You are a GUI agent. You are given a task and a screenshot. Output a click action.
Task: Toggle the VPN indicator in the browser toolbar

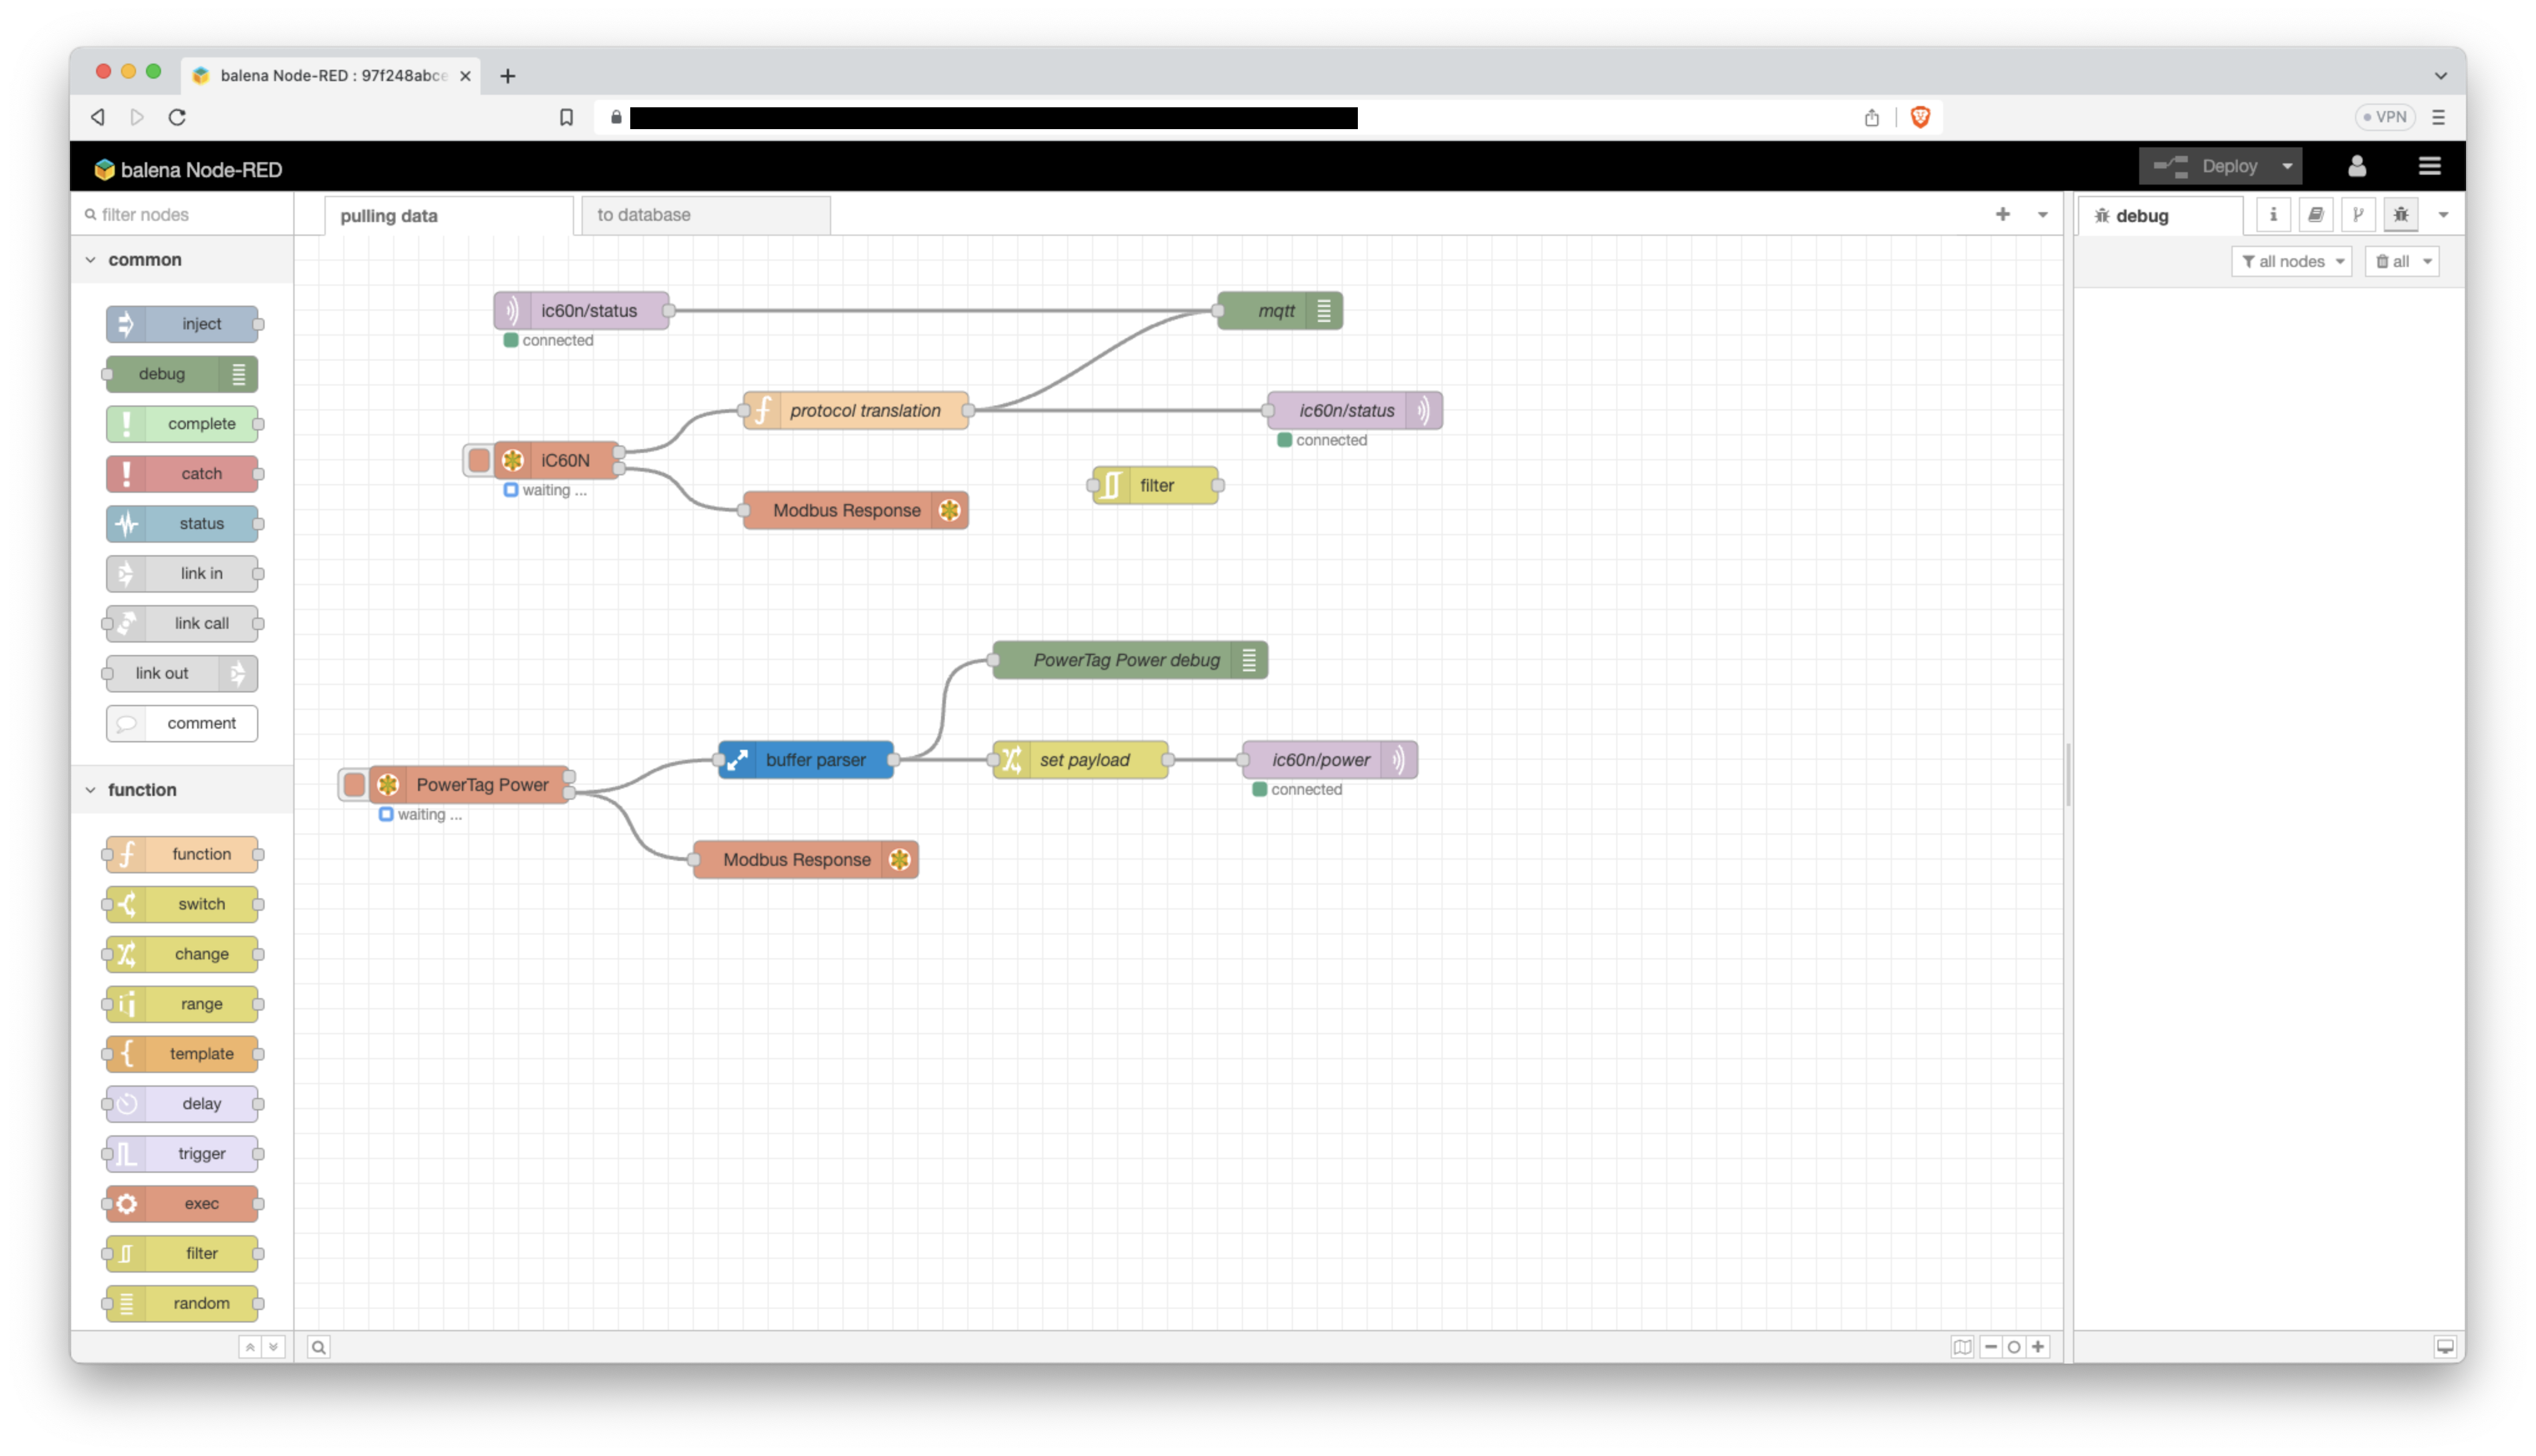(x=2386, y=117)
